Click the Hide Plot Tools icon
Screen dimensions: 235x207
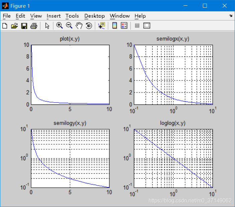(x=137, y=26)
